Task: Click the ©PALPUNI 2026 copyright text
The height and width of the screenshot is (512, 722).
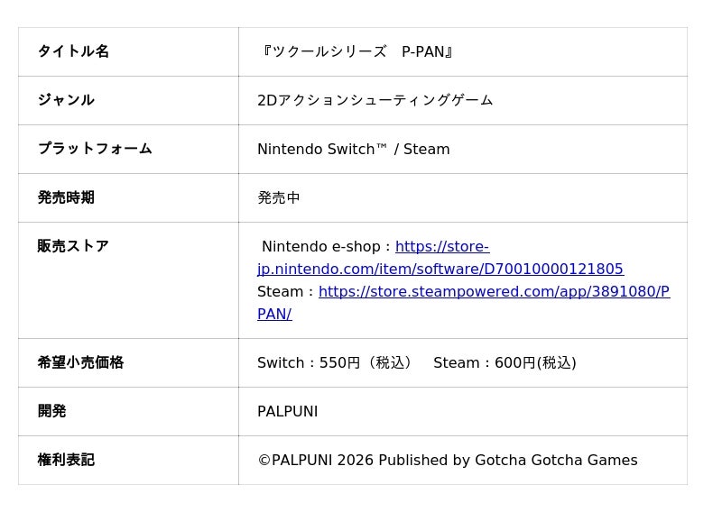Action: click(448, 460)
